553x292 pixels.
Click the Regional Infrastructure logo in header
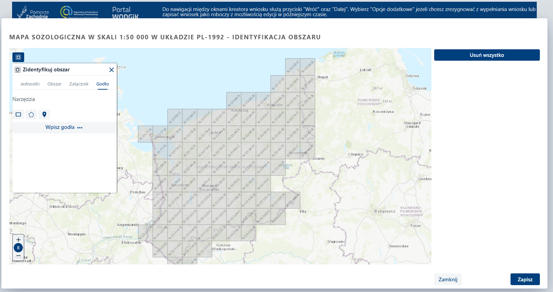(x=79, y=12)
